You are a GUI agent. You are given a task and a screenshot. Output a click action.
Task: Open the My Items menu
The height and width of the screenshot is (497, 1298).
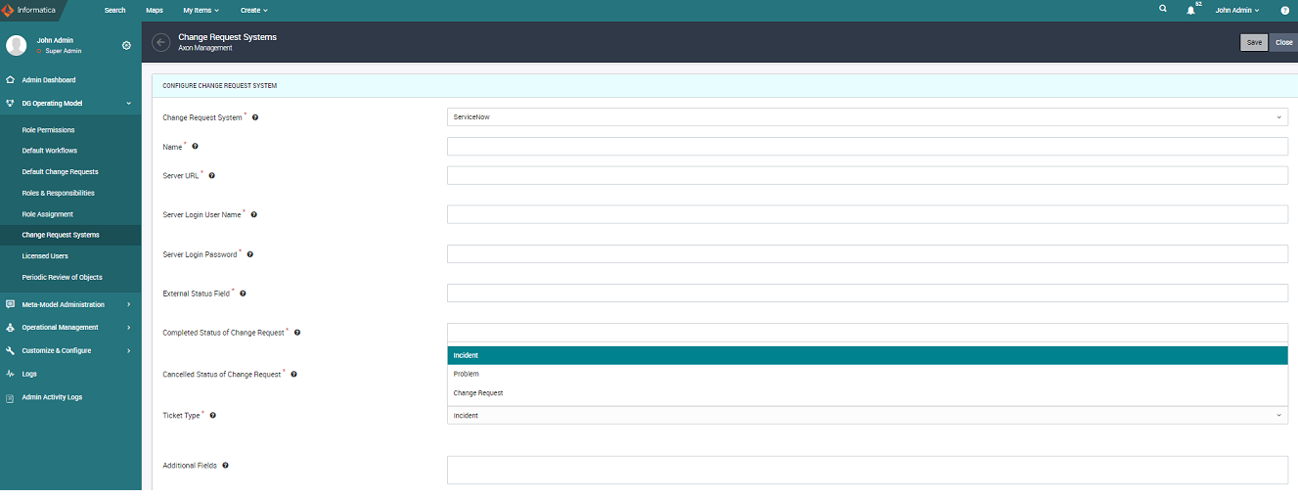[x=201, y=10]
